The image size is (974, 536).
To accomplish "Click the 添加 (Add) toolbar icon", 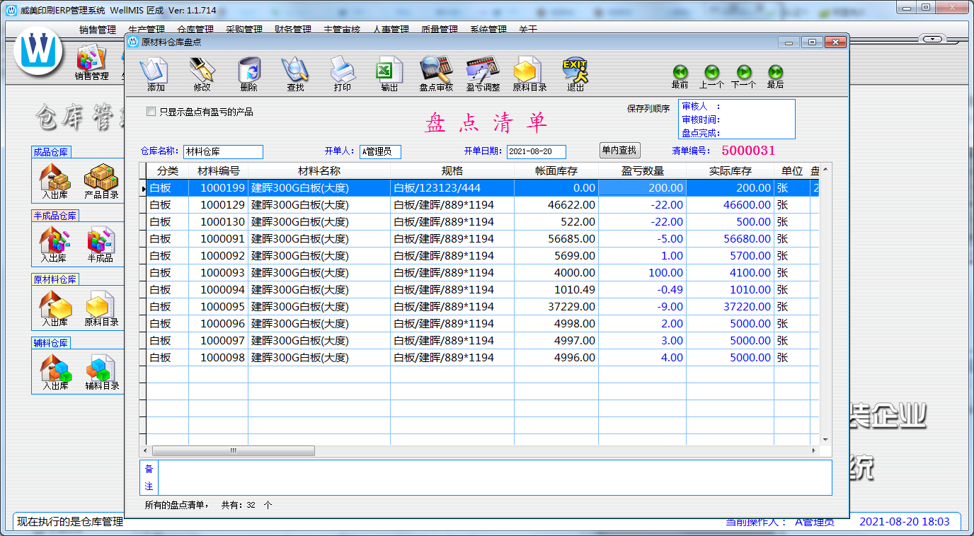I will pos(154,75).
